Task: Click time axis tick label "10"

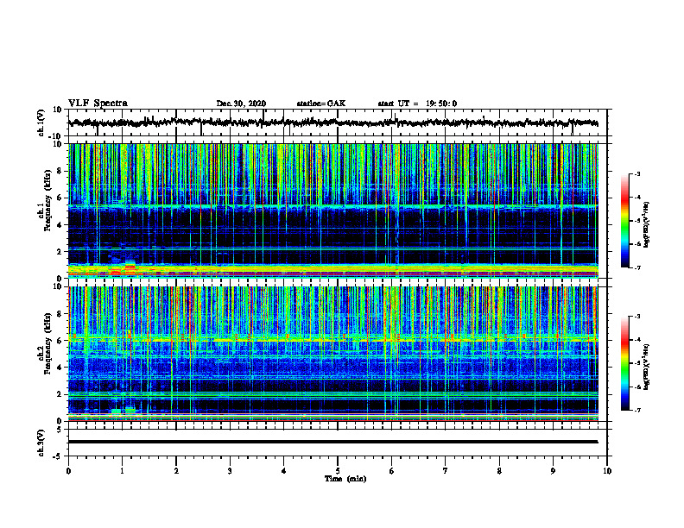Action: click(607, 471)
